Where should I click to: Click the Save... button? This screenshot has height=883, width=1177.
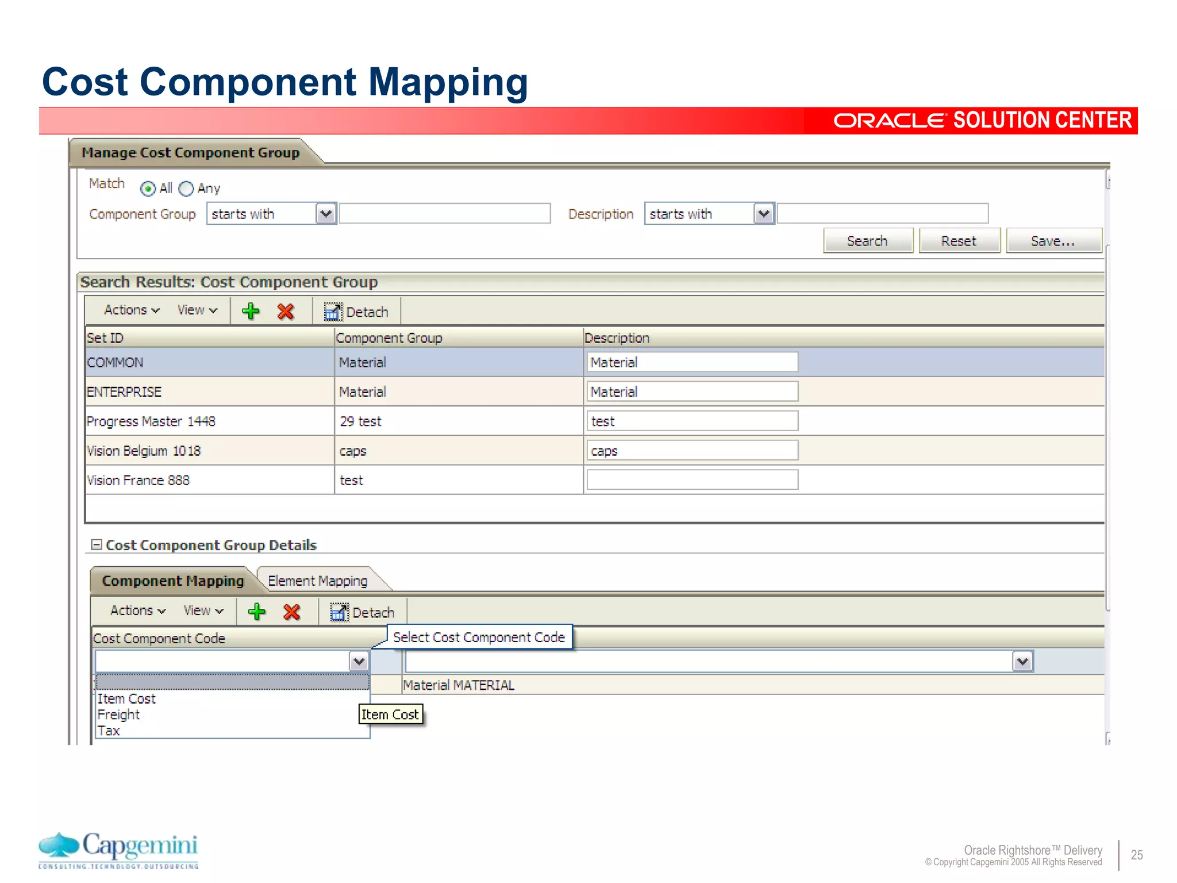pos(1053,241)
